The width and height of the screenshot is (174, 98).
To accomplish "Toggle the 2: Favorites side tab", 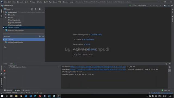I will 1,70.
